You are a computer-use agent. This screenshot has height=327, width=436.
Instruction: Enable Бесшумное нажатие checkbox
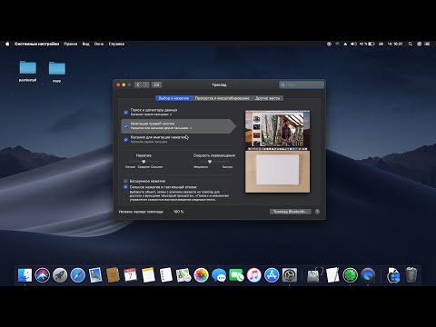[x=125, y=181]
